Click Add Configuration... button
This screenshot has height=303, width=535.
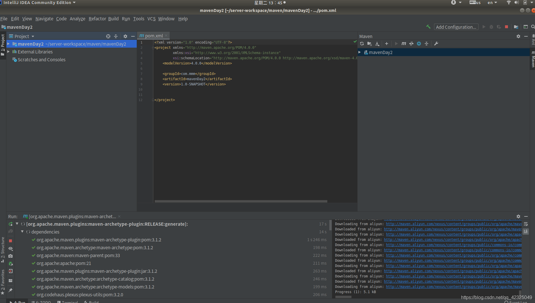[456, 27]
